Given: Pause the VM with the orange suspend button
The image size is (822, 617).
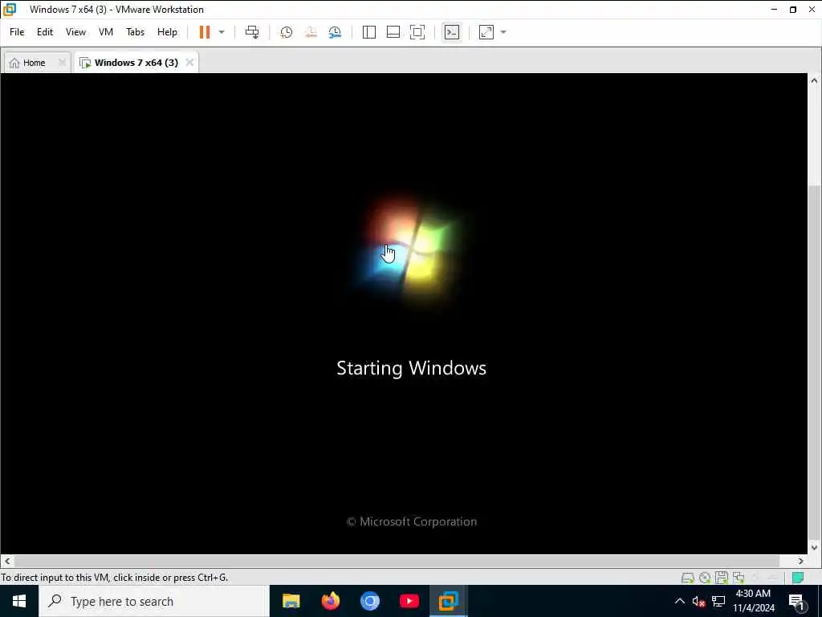Looking at the screenshot, I should pos(205,32).
